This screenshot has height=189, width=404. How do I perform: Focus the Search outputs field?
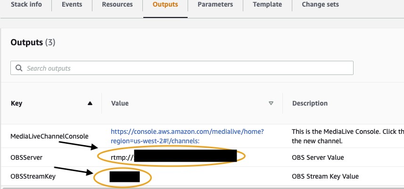(182, 68)
